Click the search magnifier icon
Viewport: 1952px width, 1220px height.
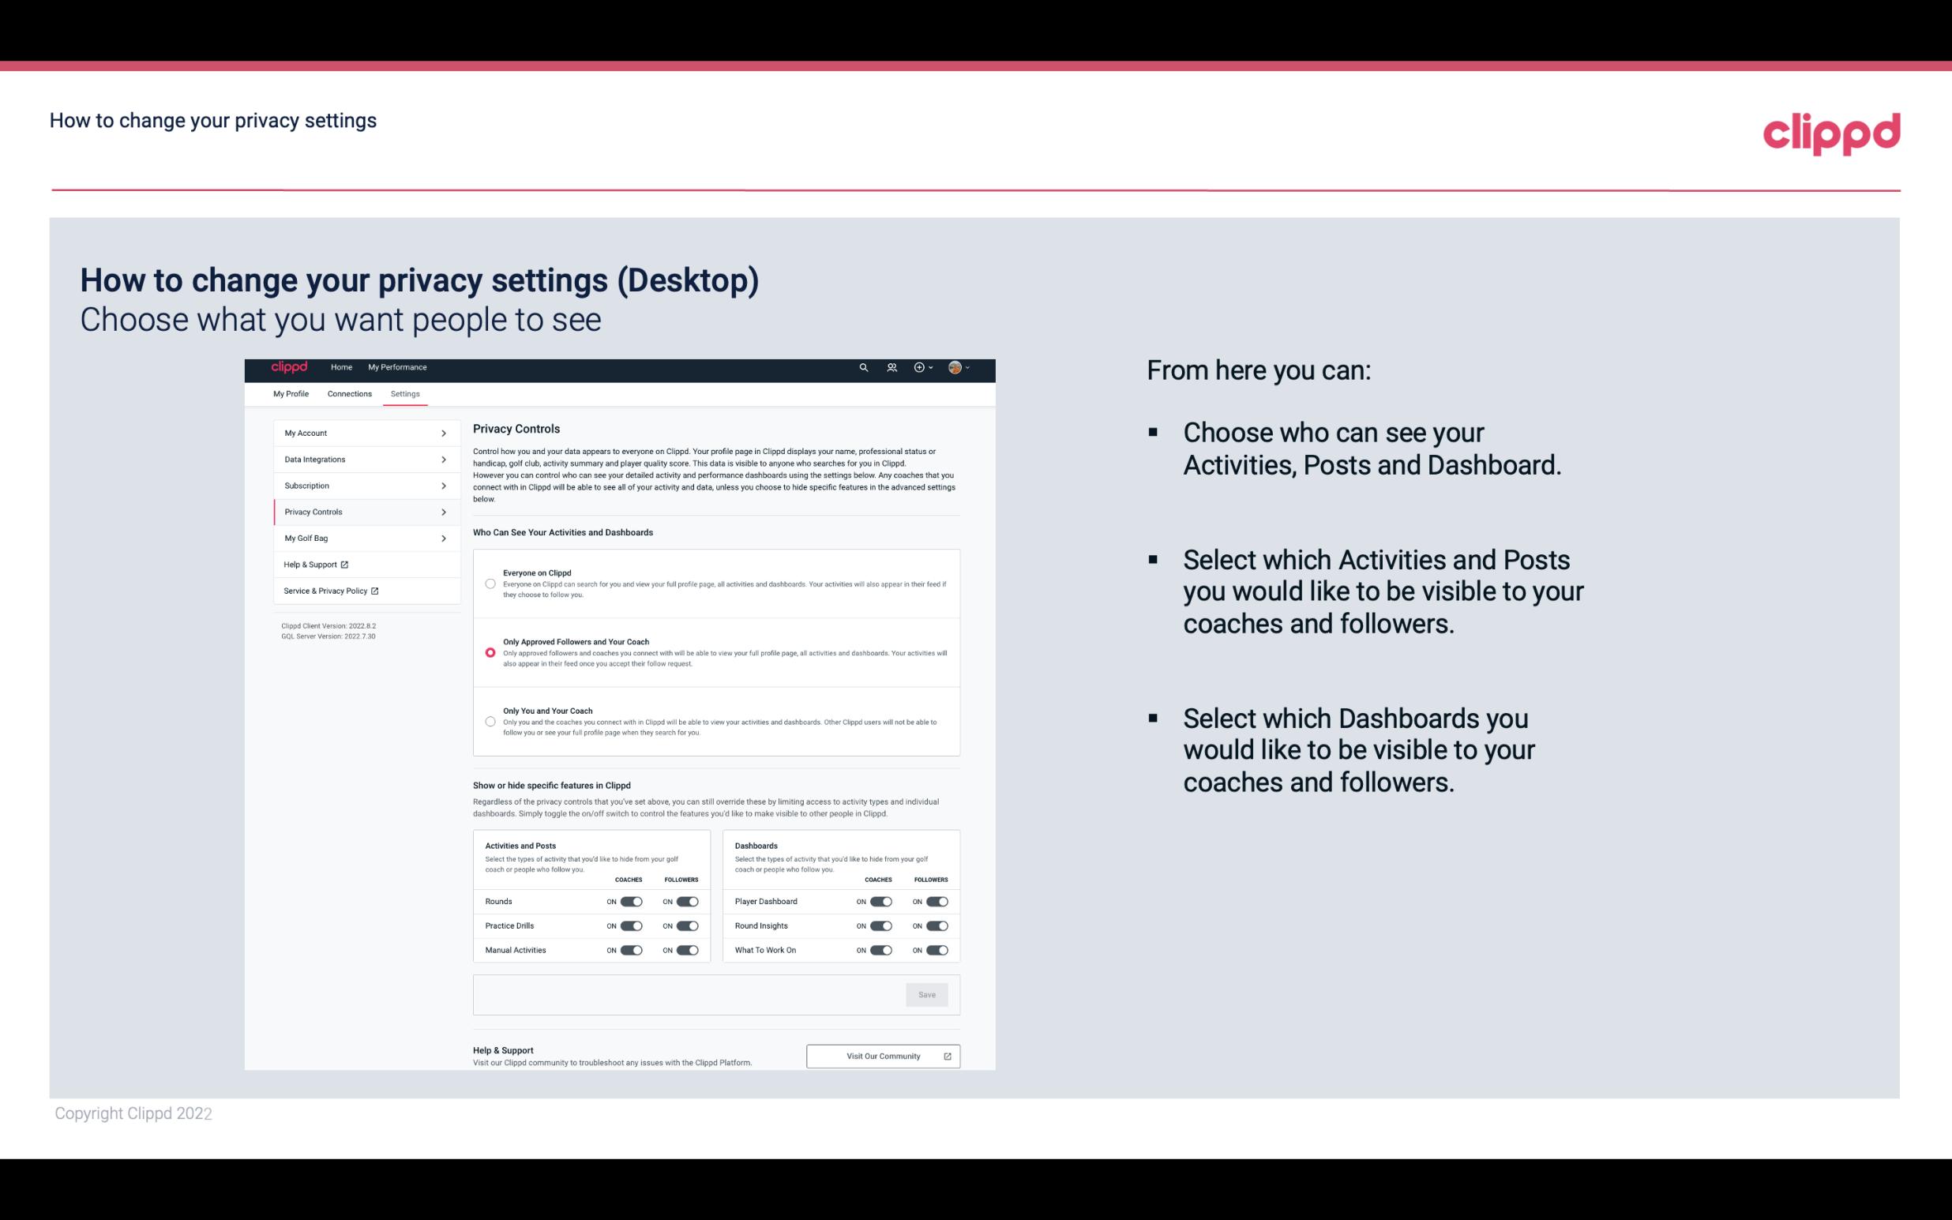point(865,368)
